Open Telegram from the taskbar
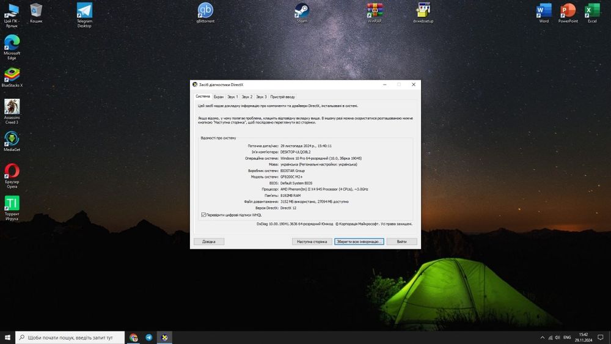Viewport: 611px width, 344px height. (149, 337)
